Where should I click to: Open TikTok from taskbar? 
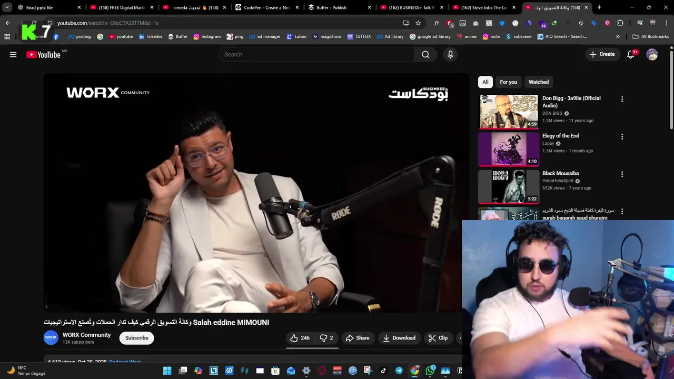click(383, 371)
